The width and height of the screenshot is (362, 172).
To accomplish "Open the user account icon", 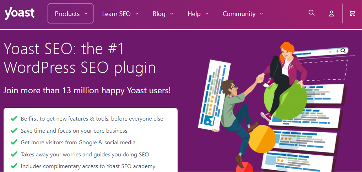I will (x=331, y=13).
